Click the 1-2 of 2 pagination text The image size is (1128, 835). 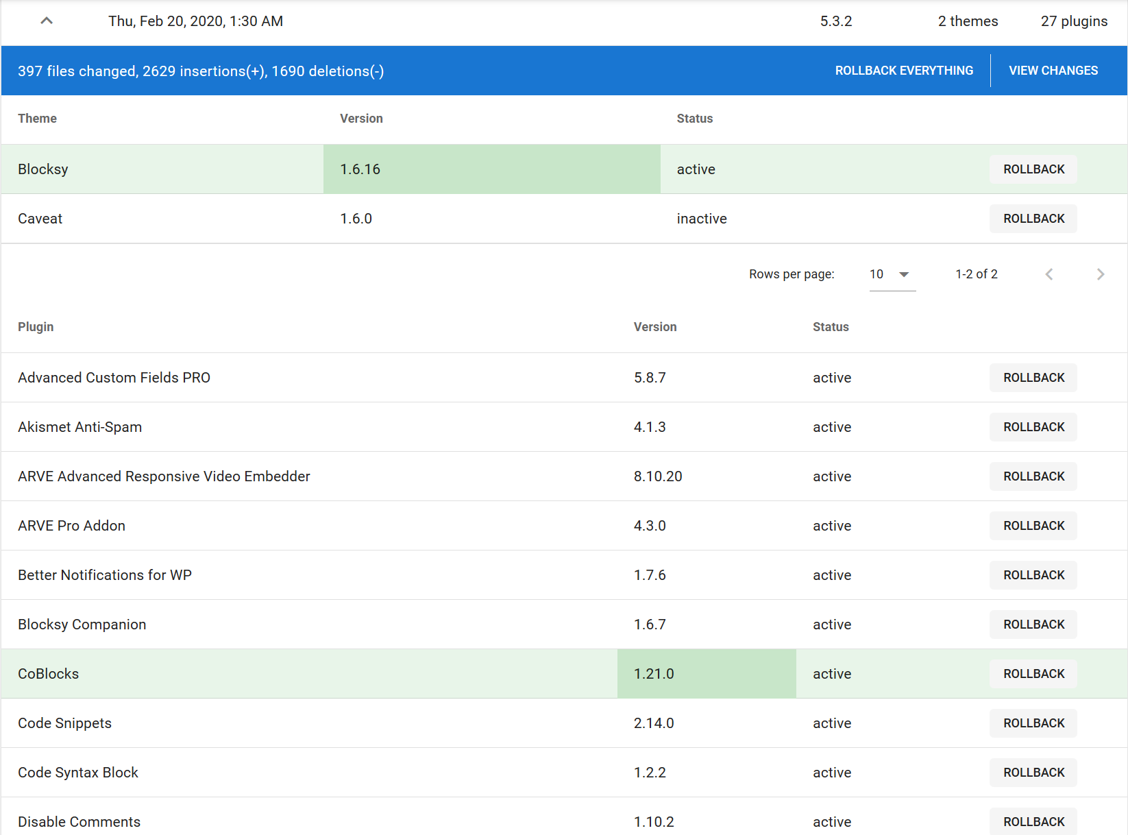click(977, 274)
